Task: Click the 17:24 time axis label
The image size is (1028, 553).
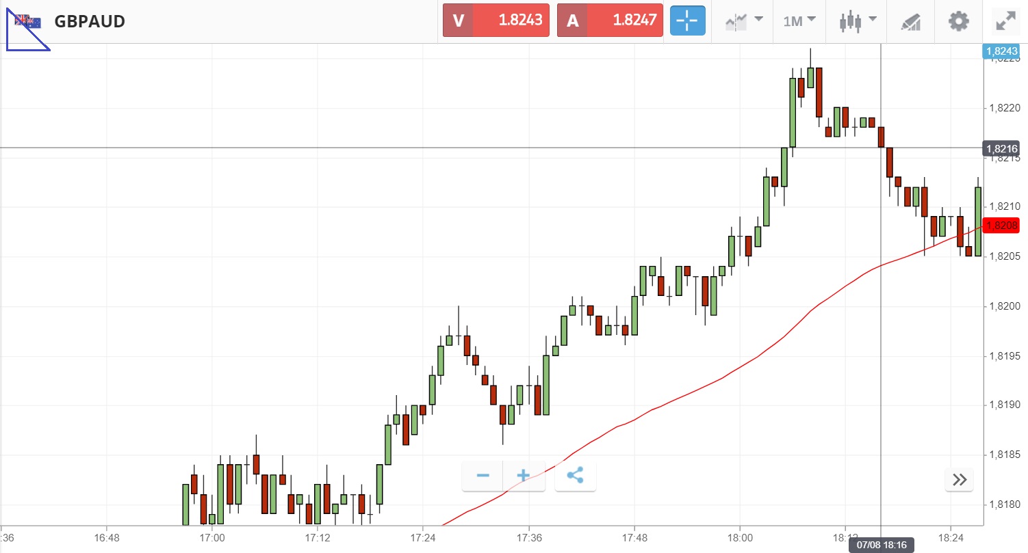Action: [x=423, y=537]
